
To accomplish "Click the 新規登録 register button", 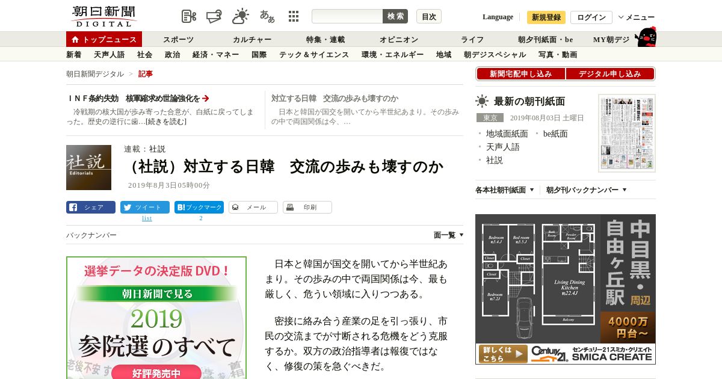I will coord(546,17).
